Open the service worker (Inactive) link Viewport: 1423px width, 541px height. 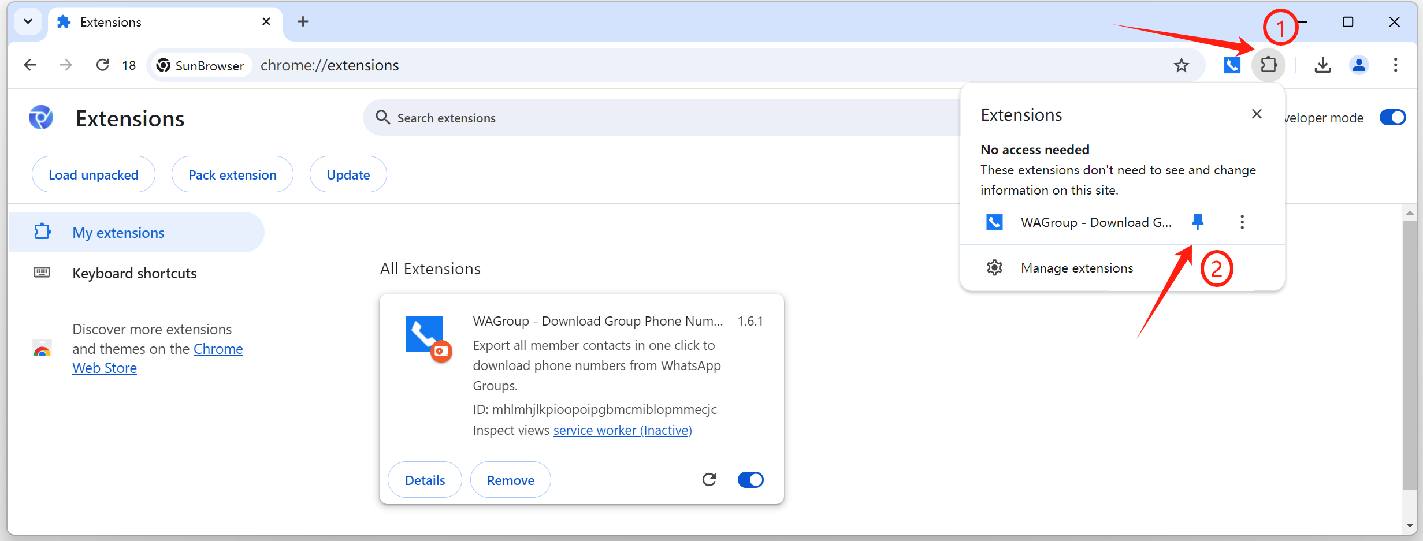[x=622, y=430]
